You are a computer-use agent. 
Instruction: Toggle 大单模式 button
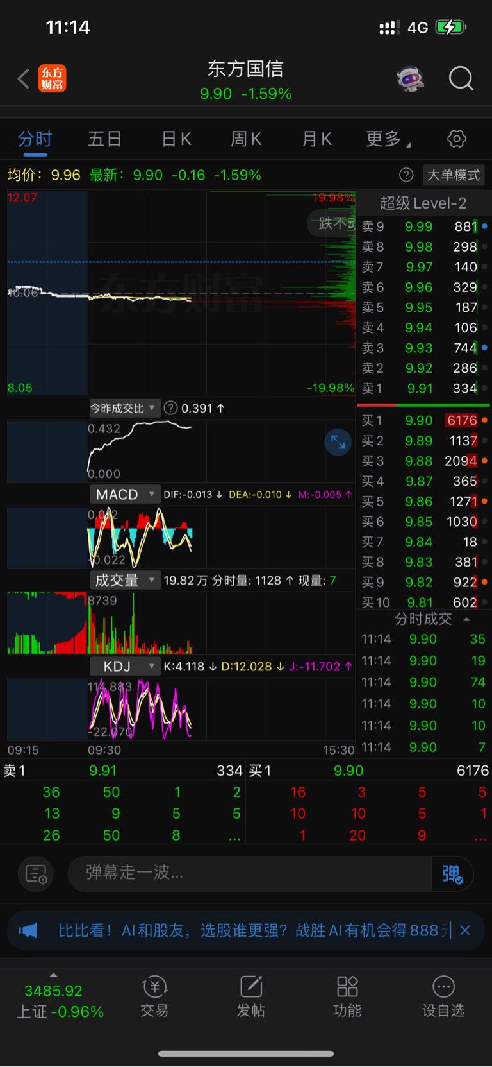pos(454,175)
